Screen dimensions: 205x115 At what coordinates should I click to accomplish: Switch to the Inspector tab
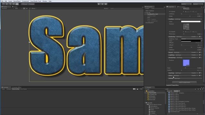point(171,7)
